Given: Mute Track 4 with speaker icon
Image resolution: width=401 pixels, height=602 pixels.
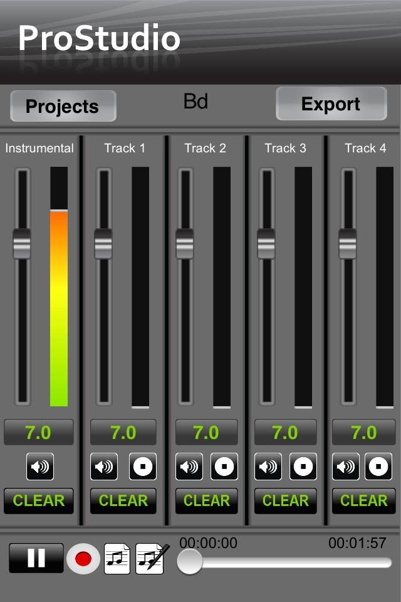Looking at the screenshot, I should [346, 467].
